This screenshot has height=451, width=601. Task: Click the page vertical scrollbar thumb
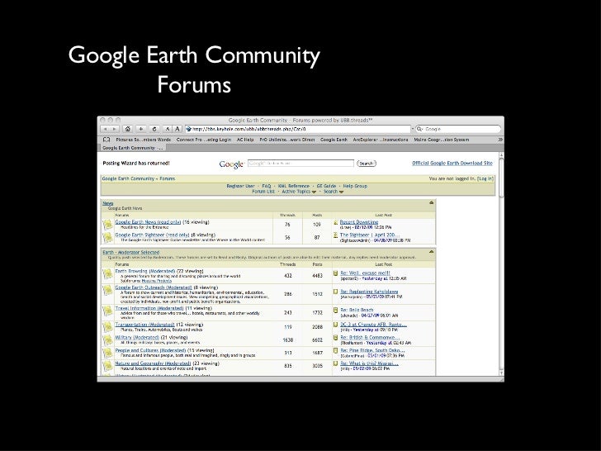pyautogui.click(x=501, y=177)
